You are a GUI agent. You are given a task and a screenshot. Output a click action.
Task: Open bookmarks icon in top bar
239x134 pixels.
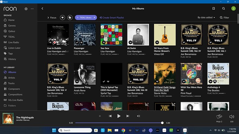point(214,9)
